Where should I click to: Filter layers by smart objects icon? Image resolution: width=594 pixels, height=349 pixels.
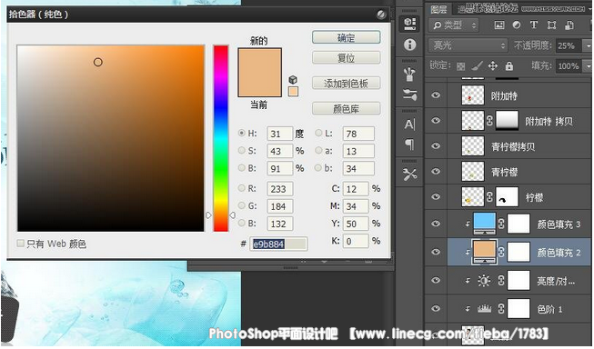(569, 25)
